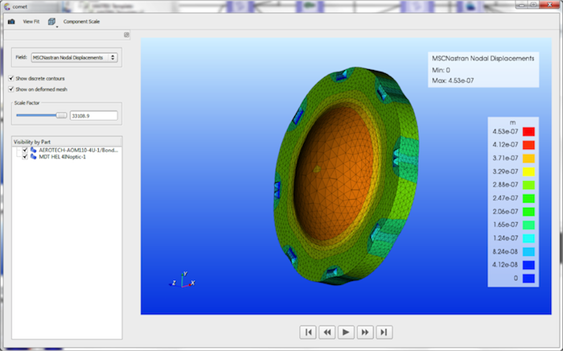Viewport: 563px width, 351px height.
Task: Click the cyan 1.24e-07 legend swatch
Action: coord(528,238)
